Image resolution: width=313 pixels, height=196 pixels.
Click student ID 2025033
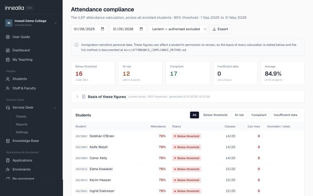pyautogui.click(x=81, y=180)
